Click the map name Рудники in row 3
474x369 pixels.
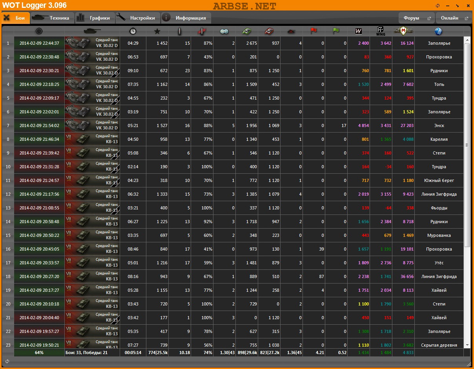coord(439,71)
